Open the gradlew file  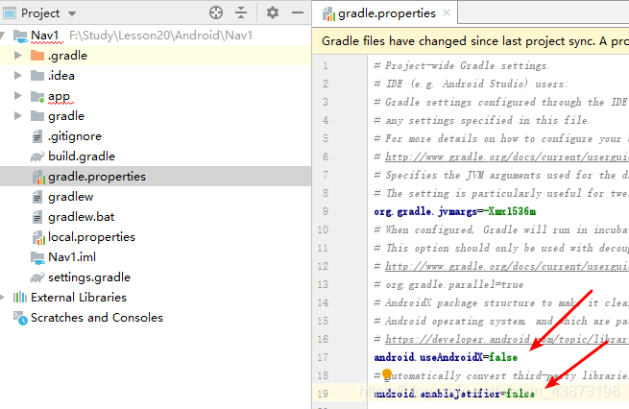(x=71, y=197)
